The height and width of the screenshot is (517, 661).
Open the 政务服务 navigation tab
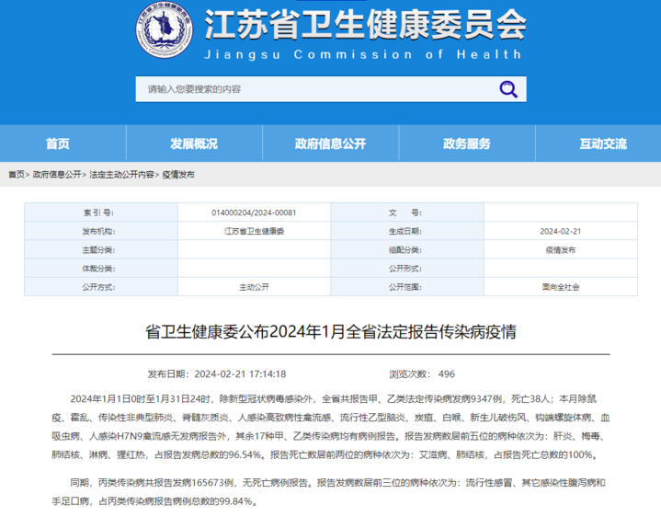pos(467,144)
